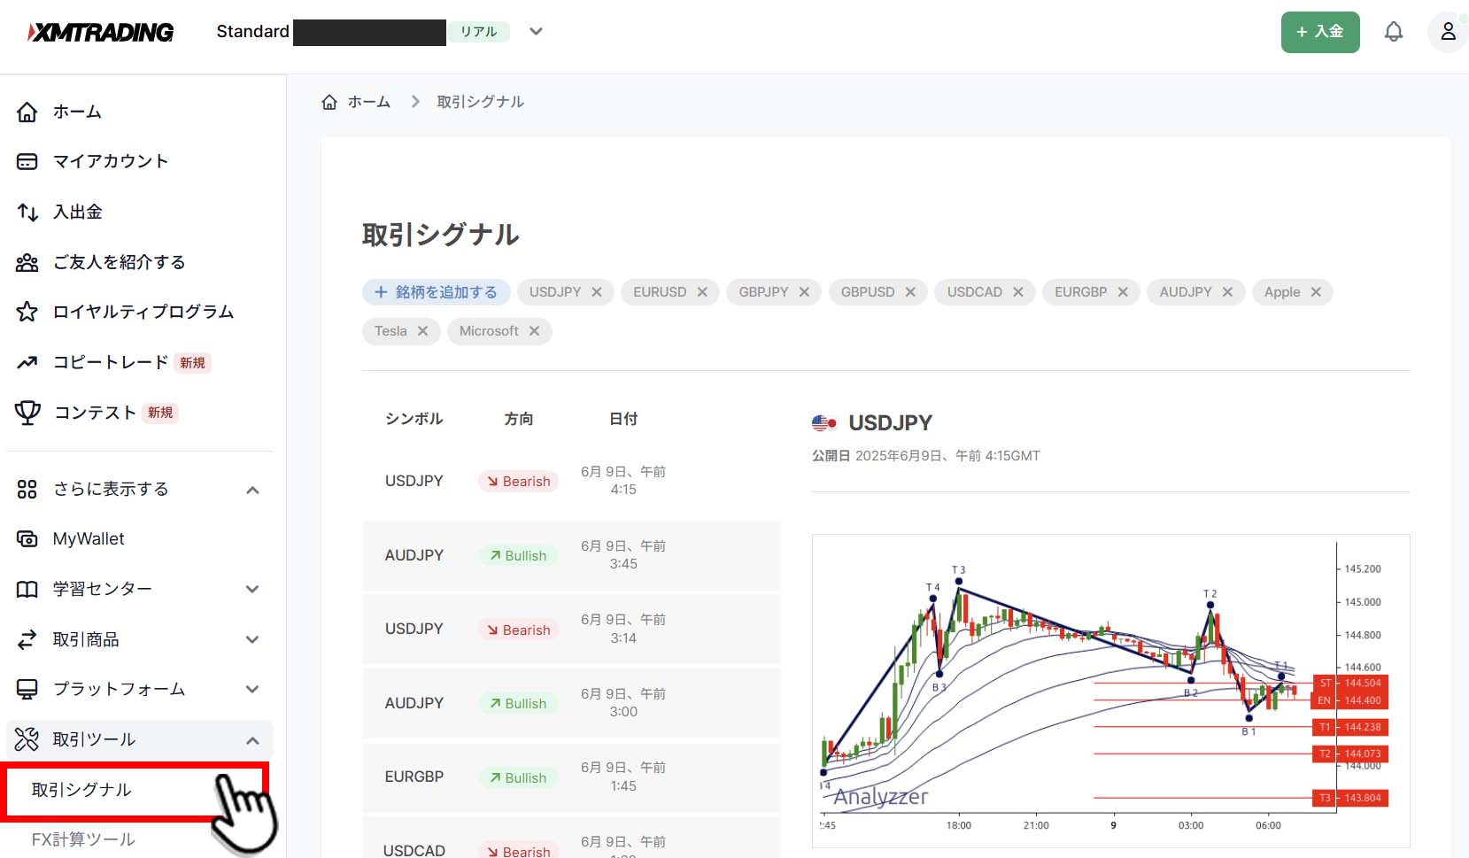Expand the 取引商品 menu
The image size is (1469, 858).
coord(252,639)
